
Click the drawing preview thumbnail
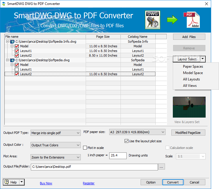coord(189,107)
